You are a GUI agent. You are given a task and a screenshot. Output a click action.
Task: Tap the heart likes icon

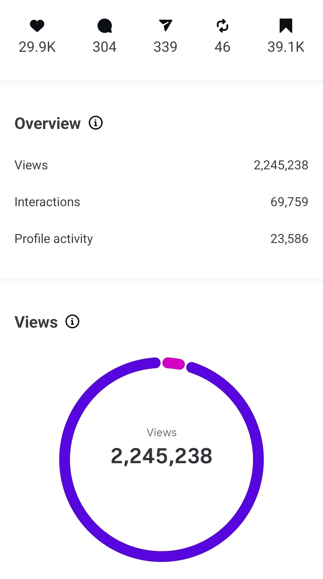coord(37,26)
